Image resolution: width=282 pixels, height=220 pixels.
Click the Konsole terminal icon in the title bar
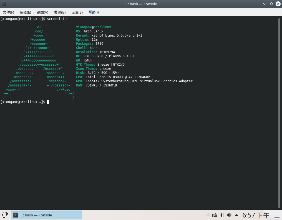(4, 4)
